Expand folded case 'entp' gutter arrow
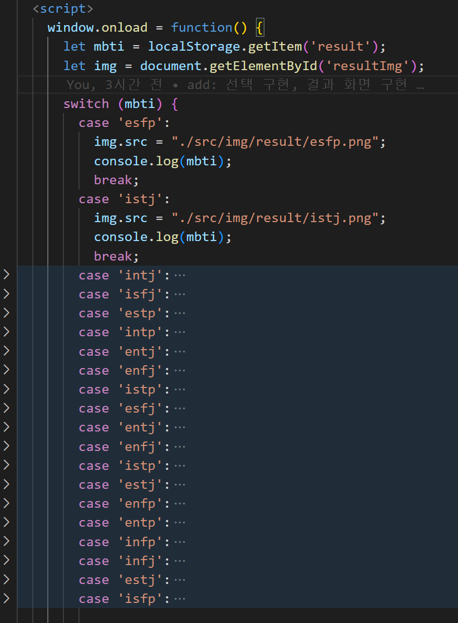Screen dimensions: 458x623 6,522
